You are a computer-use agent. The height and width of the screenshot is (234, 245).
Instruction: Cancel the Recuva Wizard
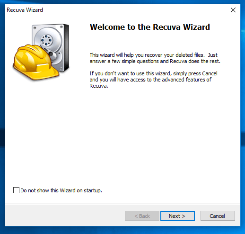(x=218, y=216)
